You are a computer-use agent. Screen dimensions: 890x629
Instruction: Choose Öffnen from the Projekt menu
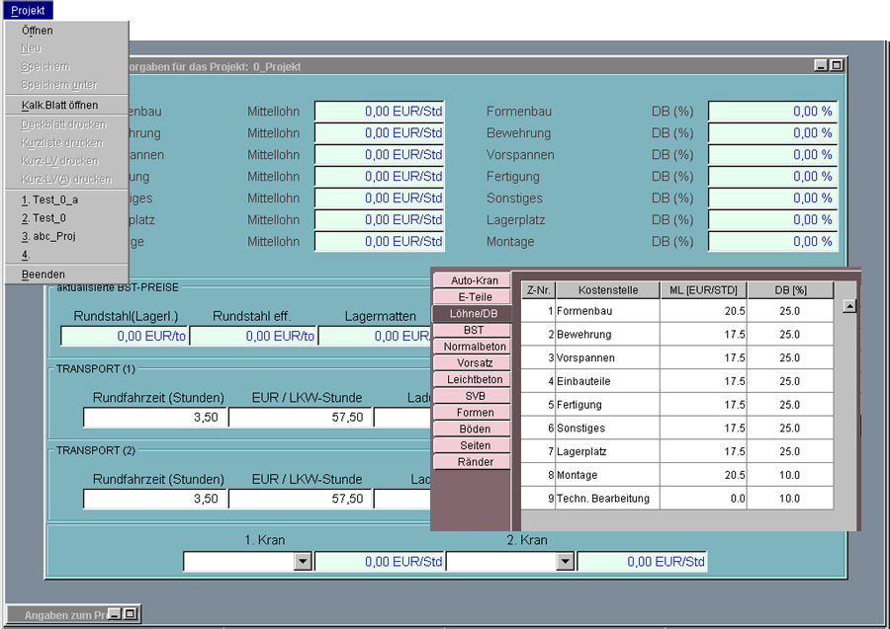click(38, 31)
